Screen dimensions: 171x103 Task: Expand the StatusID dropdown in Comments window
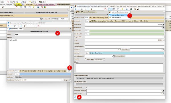click(x=70, y=74)
